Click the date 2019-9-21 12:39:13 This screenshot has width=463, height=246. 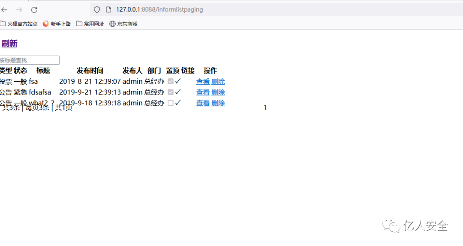click(x=90, y=92)
